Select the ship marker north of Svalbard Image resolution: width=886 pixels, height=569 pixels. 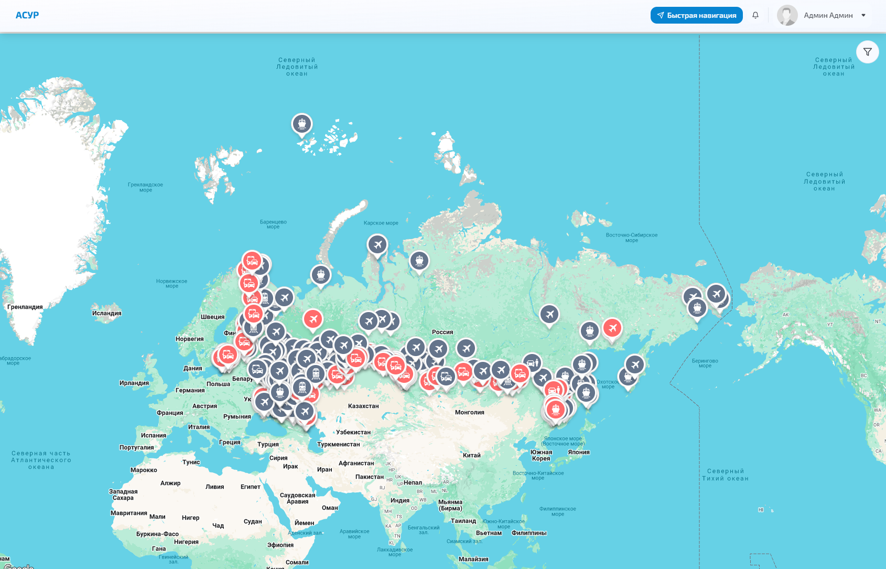tap(301, 124)
